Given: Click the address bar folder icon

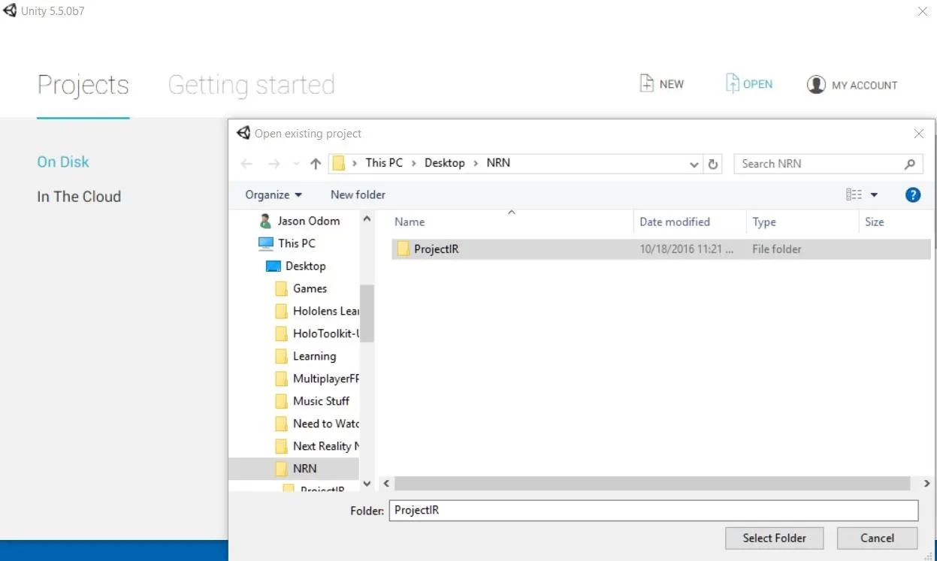Looking at the screenshot, I should (x=339, y=163).
